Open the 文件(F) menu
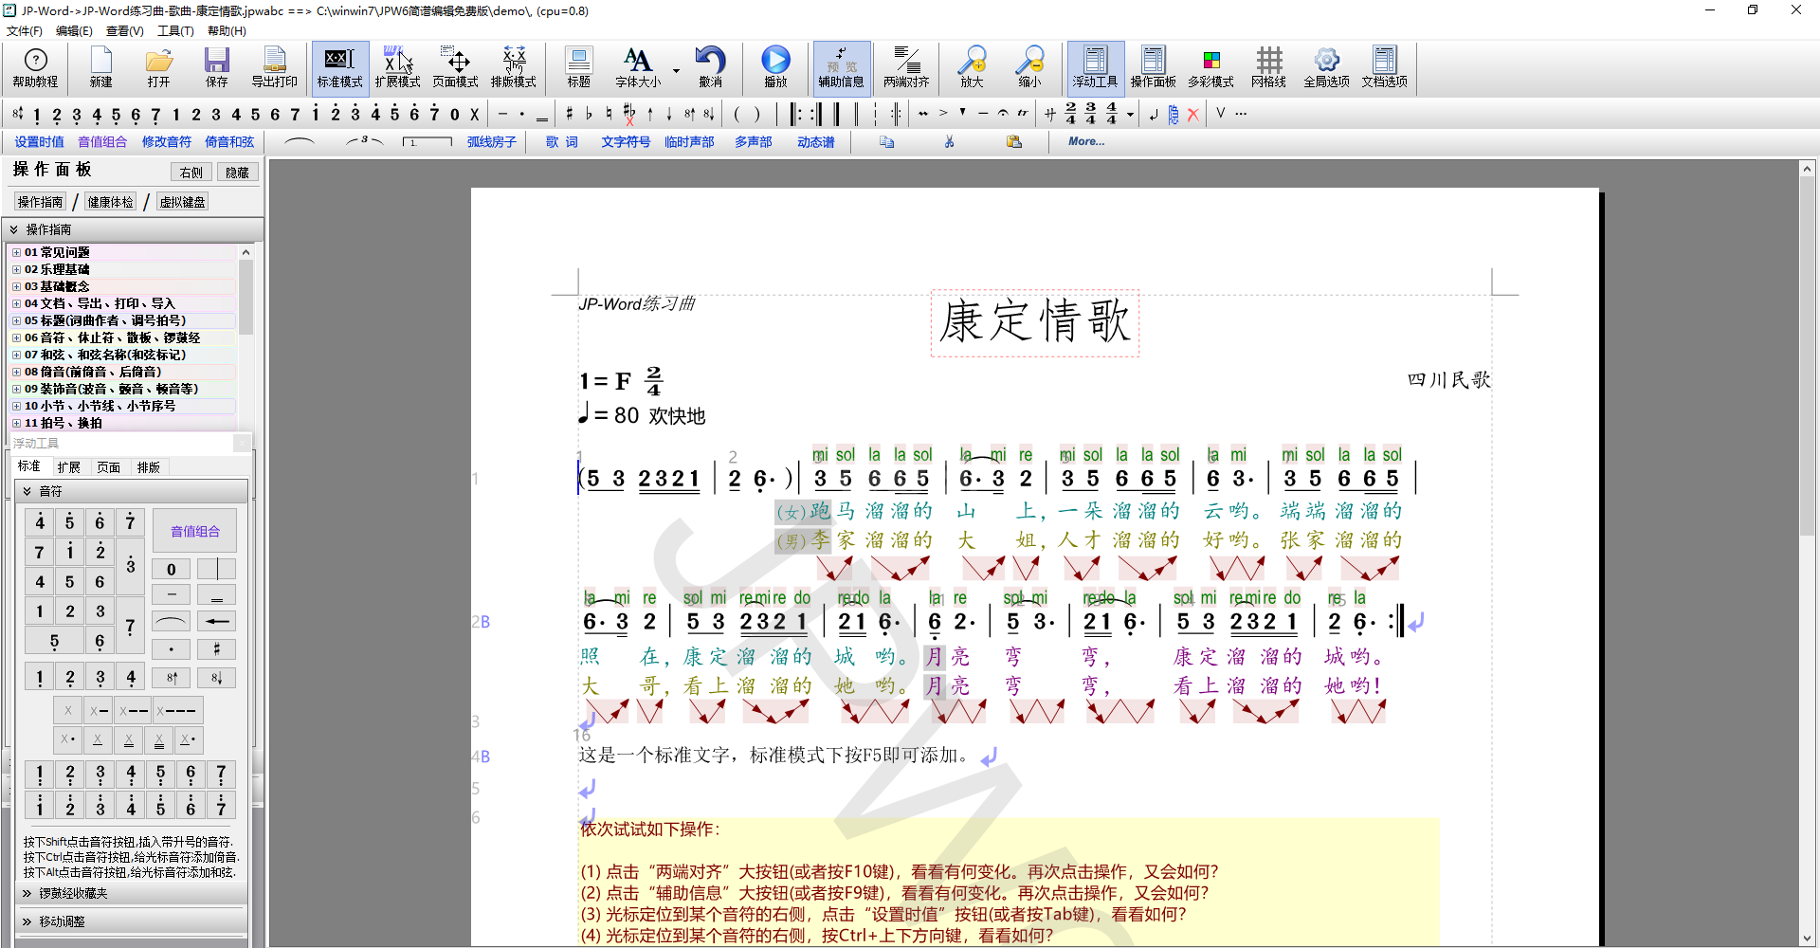The height and width of the screenshot is (948, 1820). click(x=25, y=30)
